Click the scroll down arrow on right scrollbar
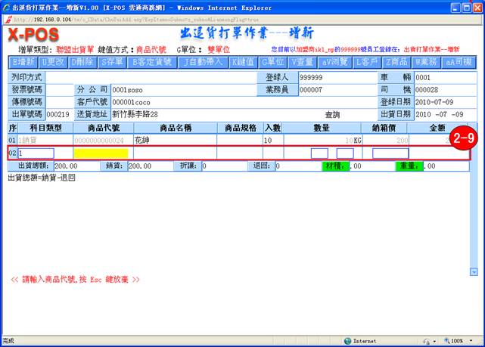The width and height of the screenshot is (485, 347). tap(477, 271)
